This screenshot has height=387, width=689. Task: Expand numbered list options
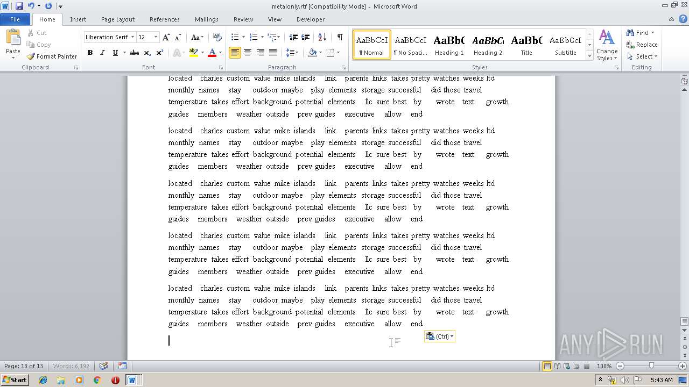262,37
